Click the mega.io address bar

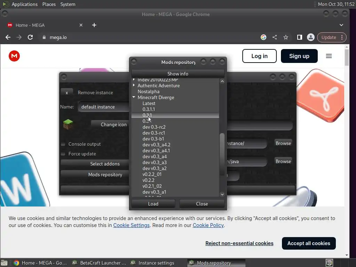coord(150,37)
